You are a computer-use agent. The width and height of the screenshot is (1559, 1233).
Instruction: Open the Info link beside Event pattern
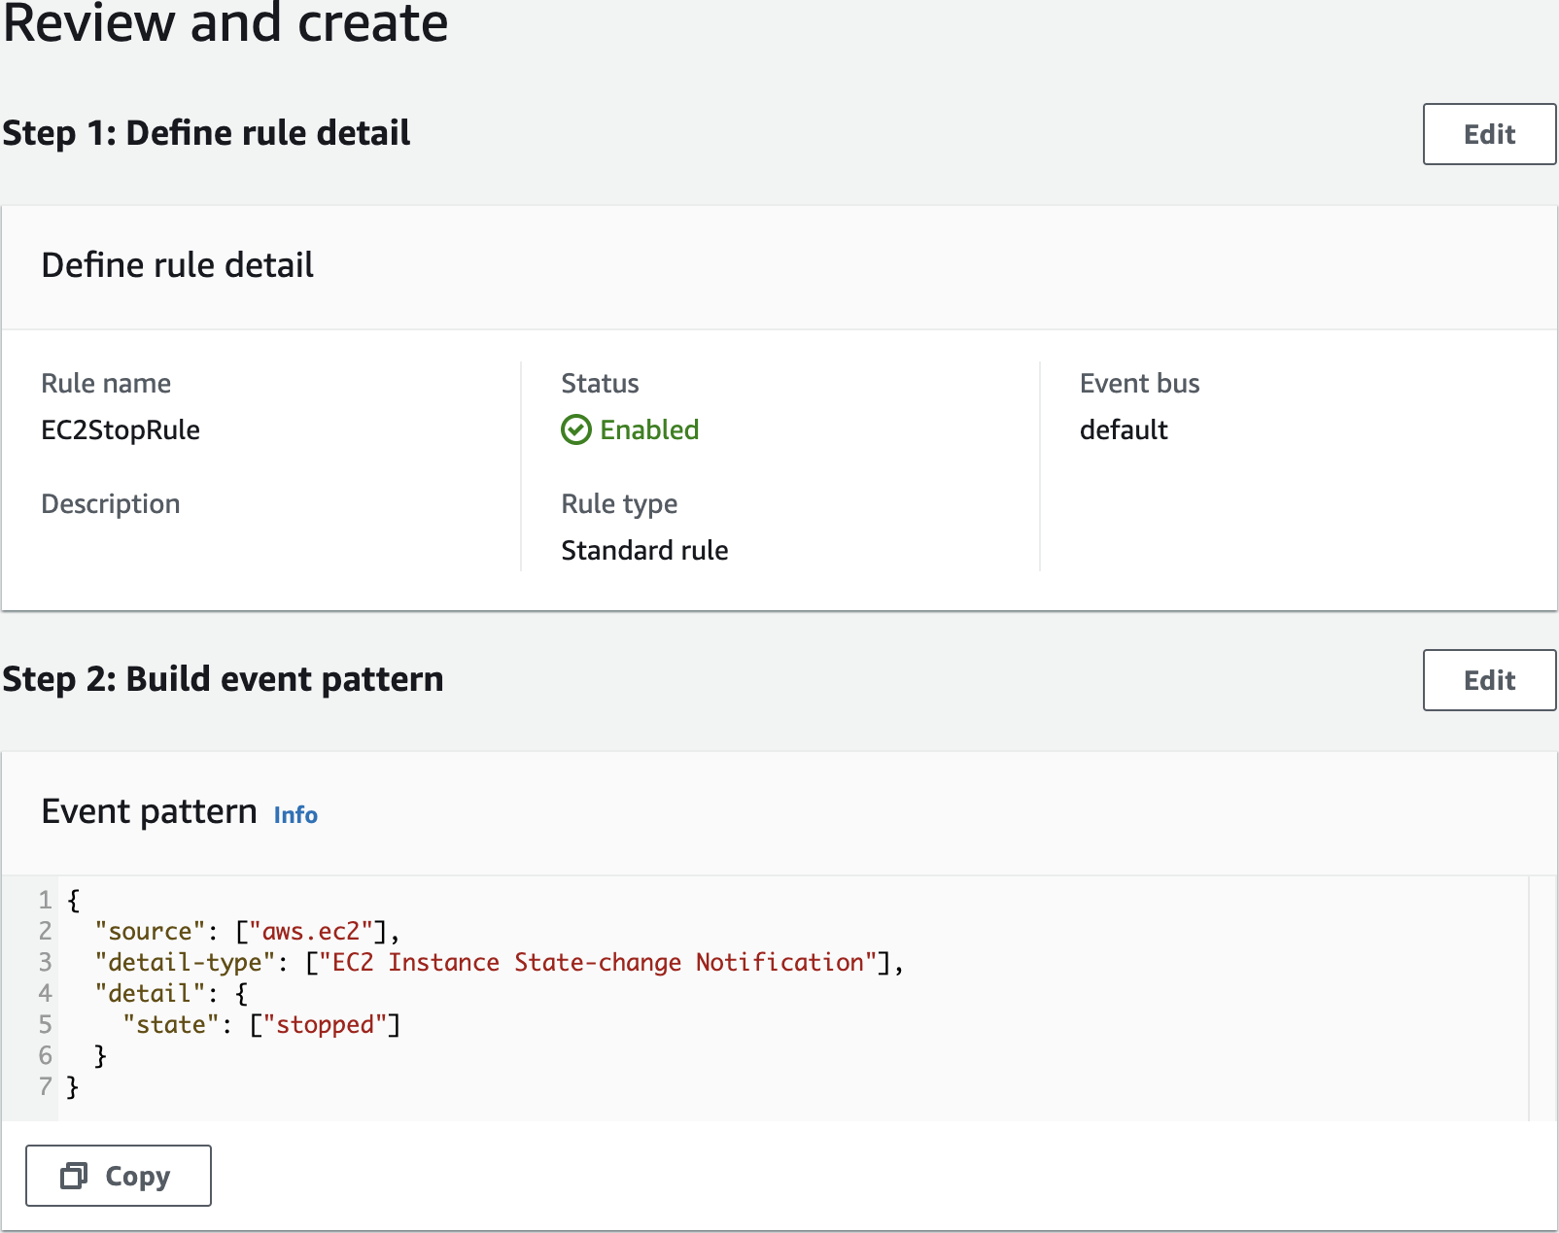tap(295, 815)
